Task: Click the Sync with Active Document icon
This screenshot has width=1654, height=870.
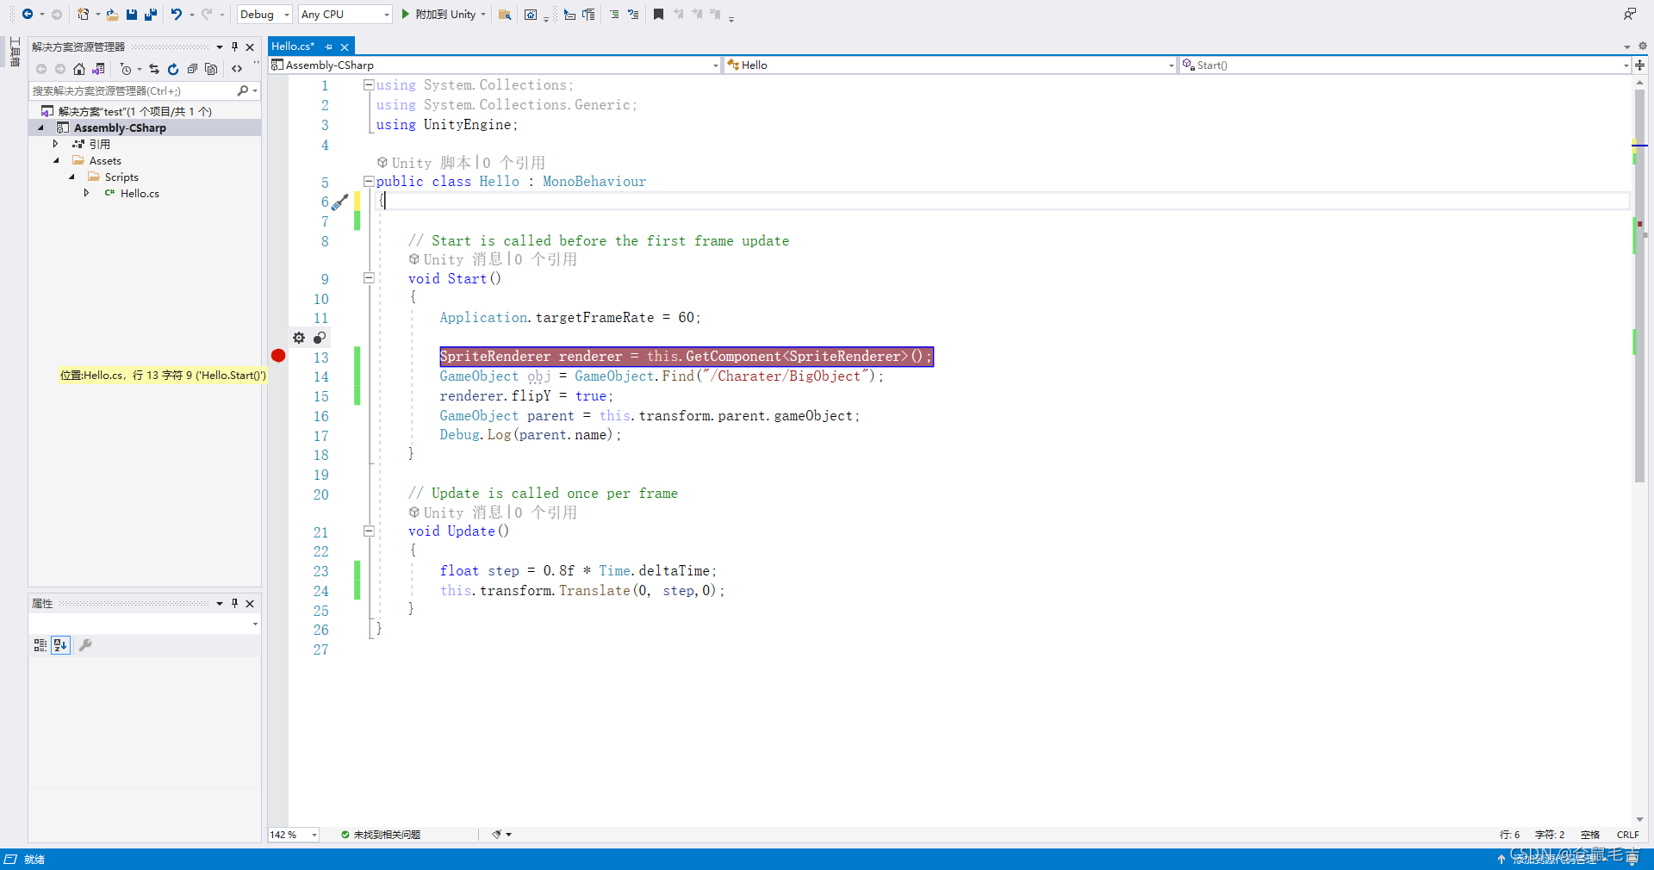Action: (154, 69)
